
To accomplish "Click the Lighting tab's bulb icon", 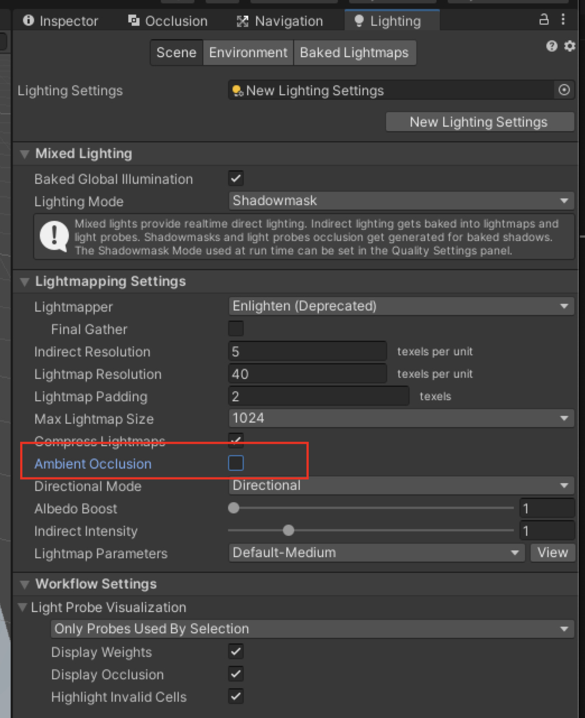I will pos(358,20).
